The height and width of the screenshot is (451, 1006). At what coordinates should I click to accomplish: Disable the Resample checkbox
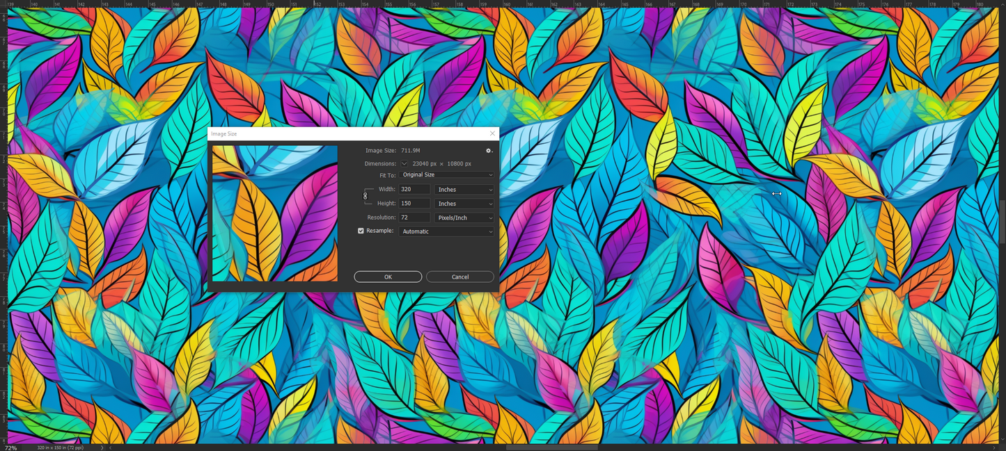[x=361, y=230]
